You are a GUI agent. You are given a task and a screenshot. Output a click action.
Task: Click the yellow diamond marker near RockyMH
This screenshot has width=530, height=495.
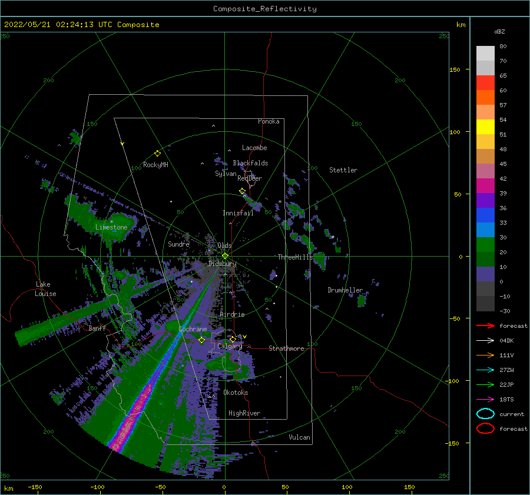click(157, 154)
